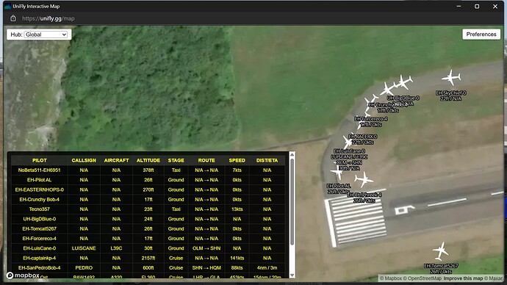Viewport: 507px width, 285px height.
Task: Click the EH-SkyChief-0 aircraft icon
Action: (x=451, y=78)
